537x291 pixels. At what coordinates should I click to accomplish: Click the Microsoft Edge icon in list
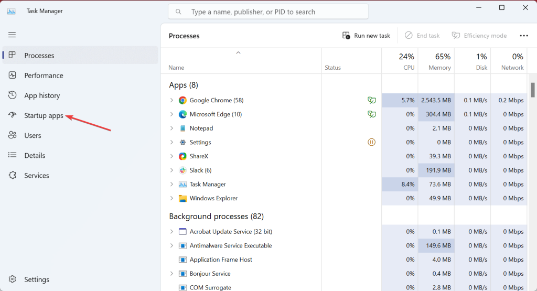tap(182, 114)
